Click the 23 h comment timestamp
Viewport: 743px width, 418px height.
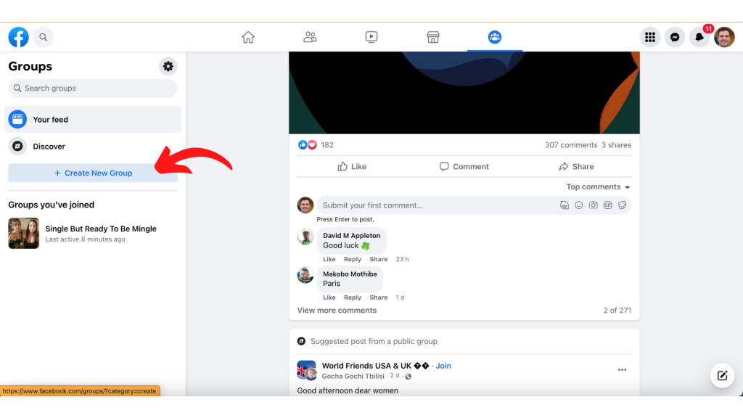point(402,259)
